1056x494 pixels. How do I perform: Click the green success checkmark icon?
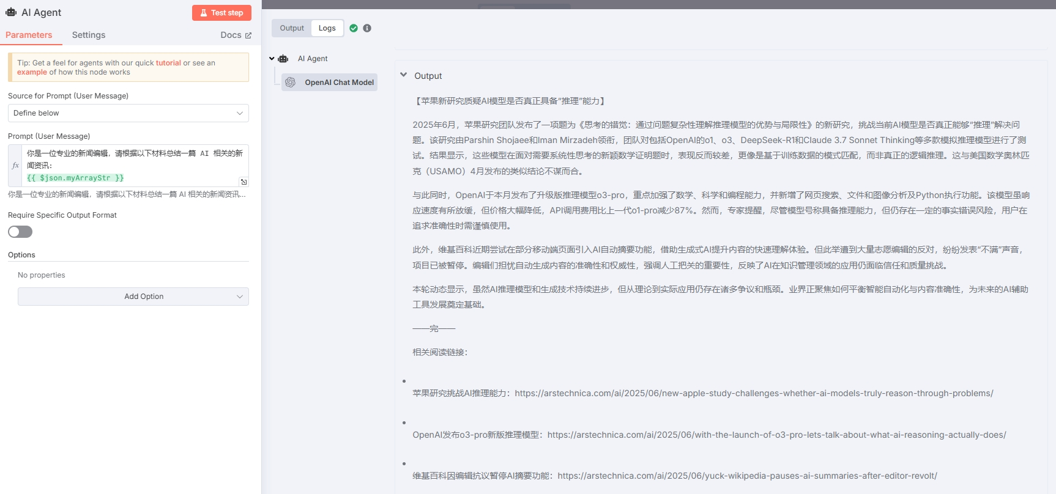[x=354, y=28]
